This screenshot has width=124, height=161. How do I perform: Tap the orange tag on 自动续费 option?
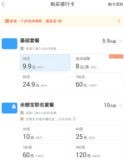116,56
